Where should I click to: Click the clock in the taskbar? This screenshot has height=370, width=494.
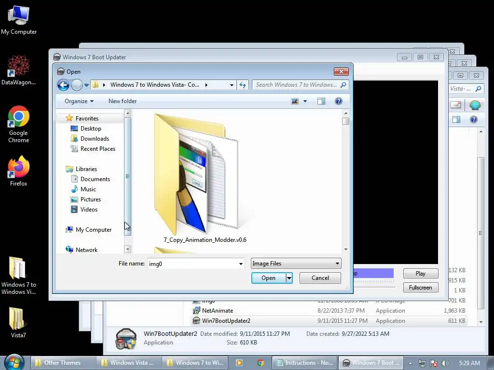click(469, 363)
